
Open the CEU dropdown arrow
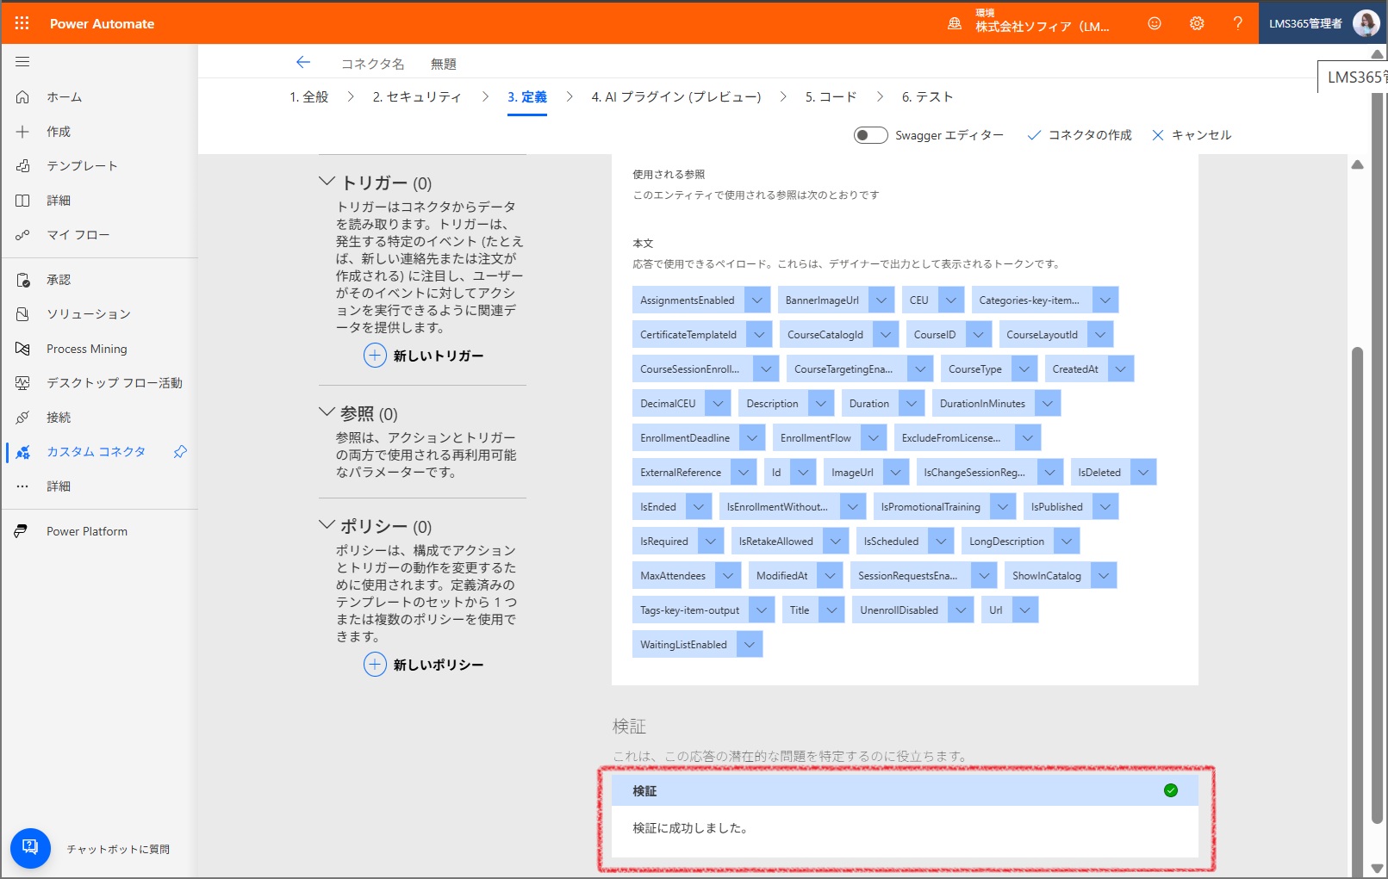[x=951, y=300]
